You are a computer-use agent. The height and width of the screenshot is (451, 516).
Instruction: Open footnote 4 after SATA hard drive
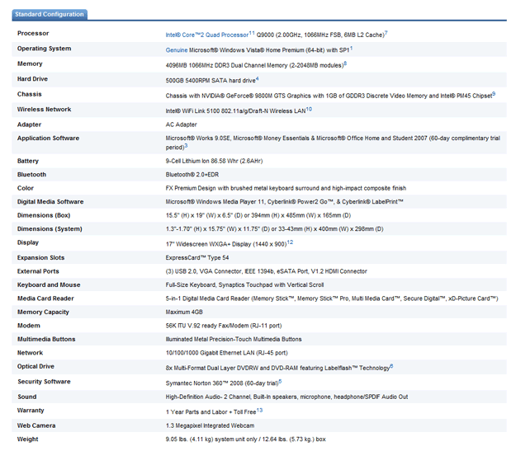coord(258,78)
